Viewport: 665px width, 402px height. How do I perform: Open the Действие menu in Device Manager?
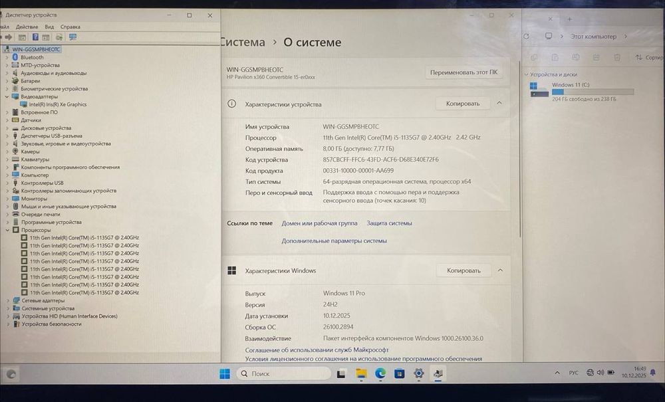tap(27, 27)
